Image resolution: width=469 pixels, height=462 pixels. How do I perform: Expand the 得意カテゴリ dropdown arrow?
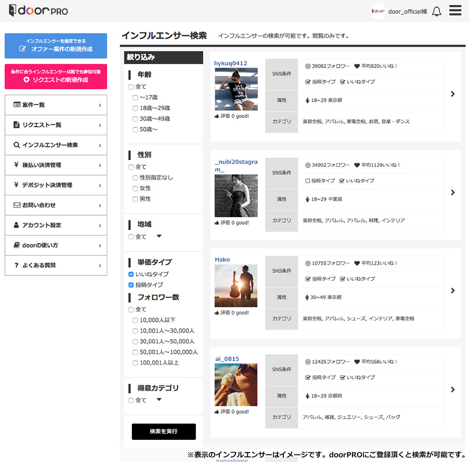click(159, 400)
